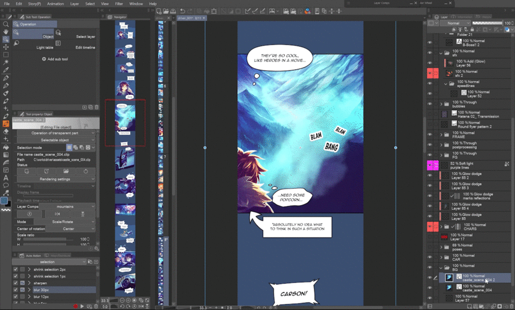This screenshot has height=310, width=515.
Task: Select the Zoom magnifier tool
Action: click(5, 24)
